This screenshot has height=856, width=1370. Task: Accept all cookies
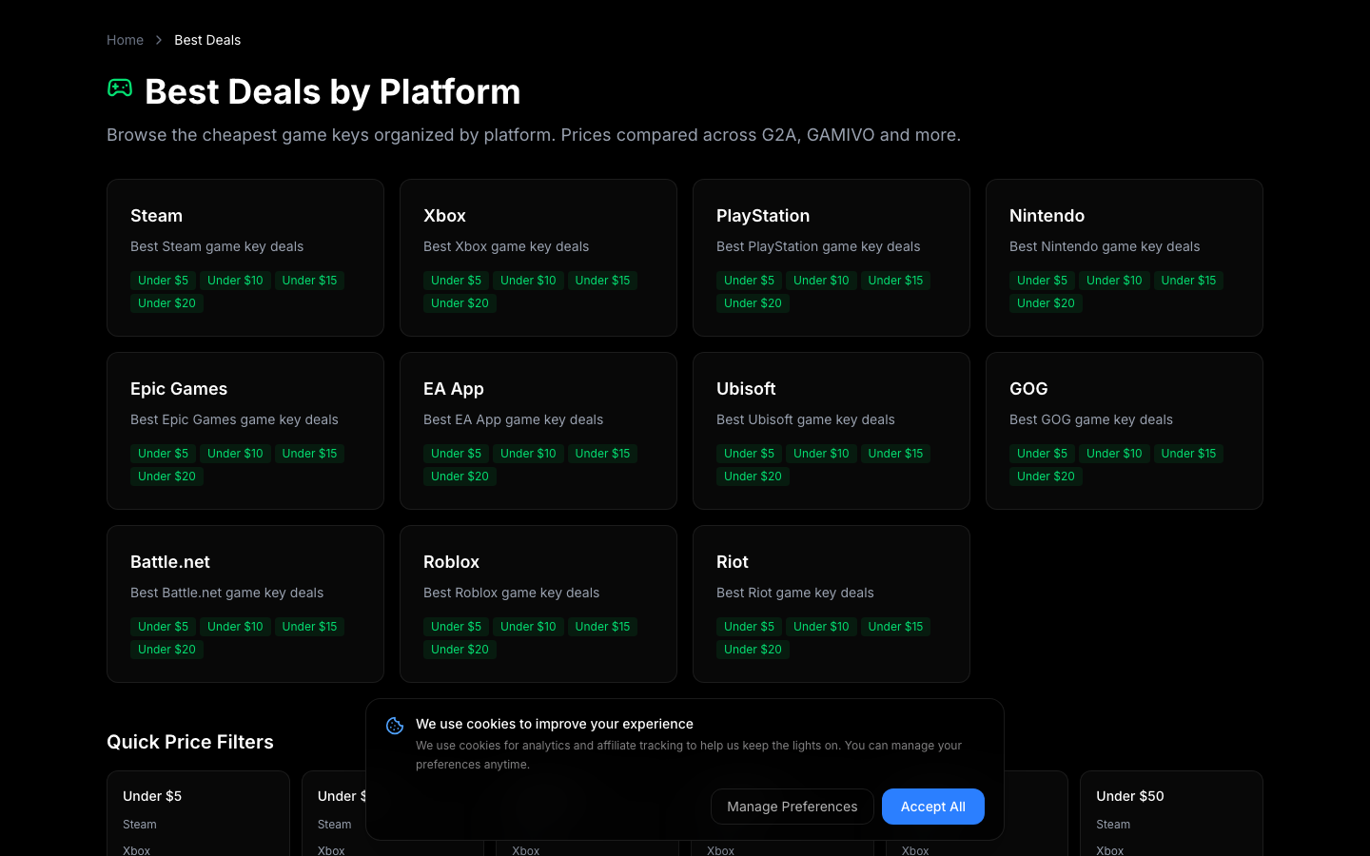(x=933, y=807)
